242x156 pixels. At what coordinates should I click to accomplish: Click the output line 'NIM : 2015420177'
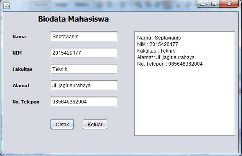158,44
